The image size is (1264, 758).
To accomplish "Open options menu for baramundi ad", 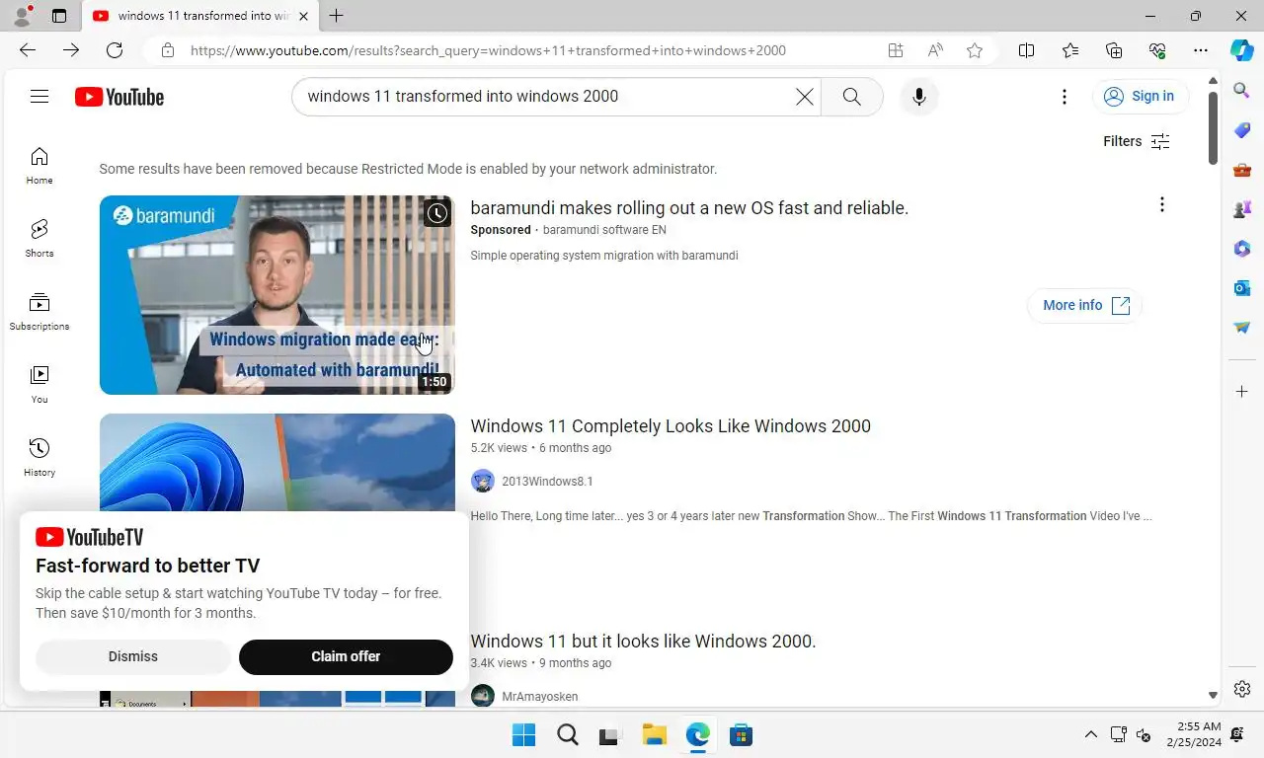I will coord(1161,204).
